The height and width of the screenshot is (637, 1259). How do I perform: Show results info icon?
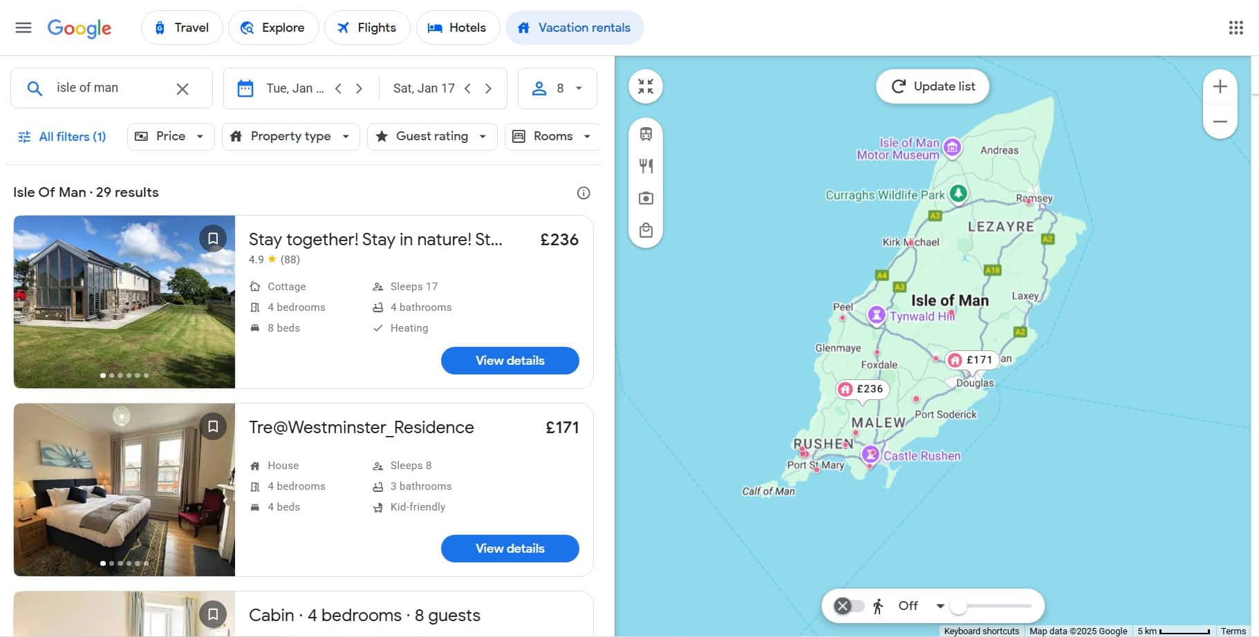(x=584, y=193)
